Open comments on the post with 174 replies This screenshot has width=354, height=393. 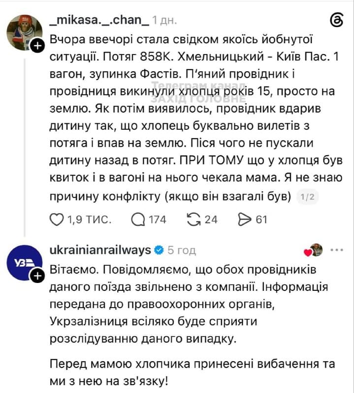[138, 220]
